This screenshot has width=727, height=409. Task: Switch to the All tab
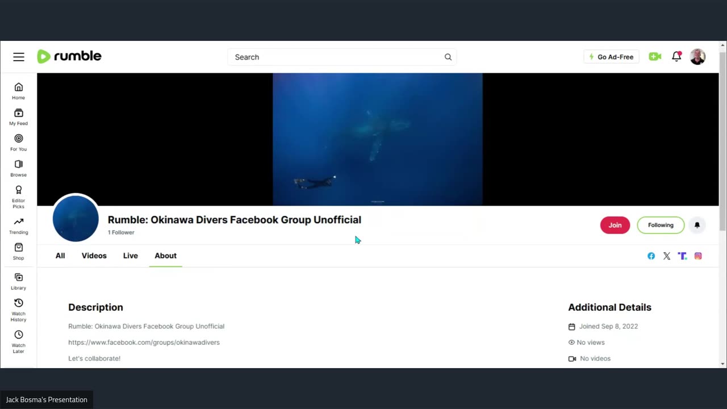(60, 256)
